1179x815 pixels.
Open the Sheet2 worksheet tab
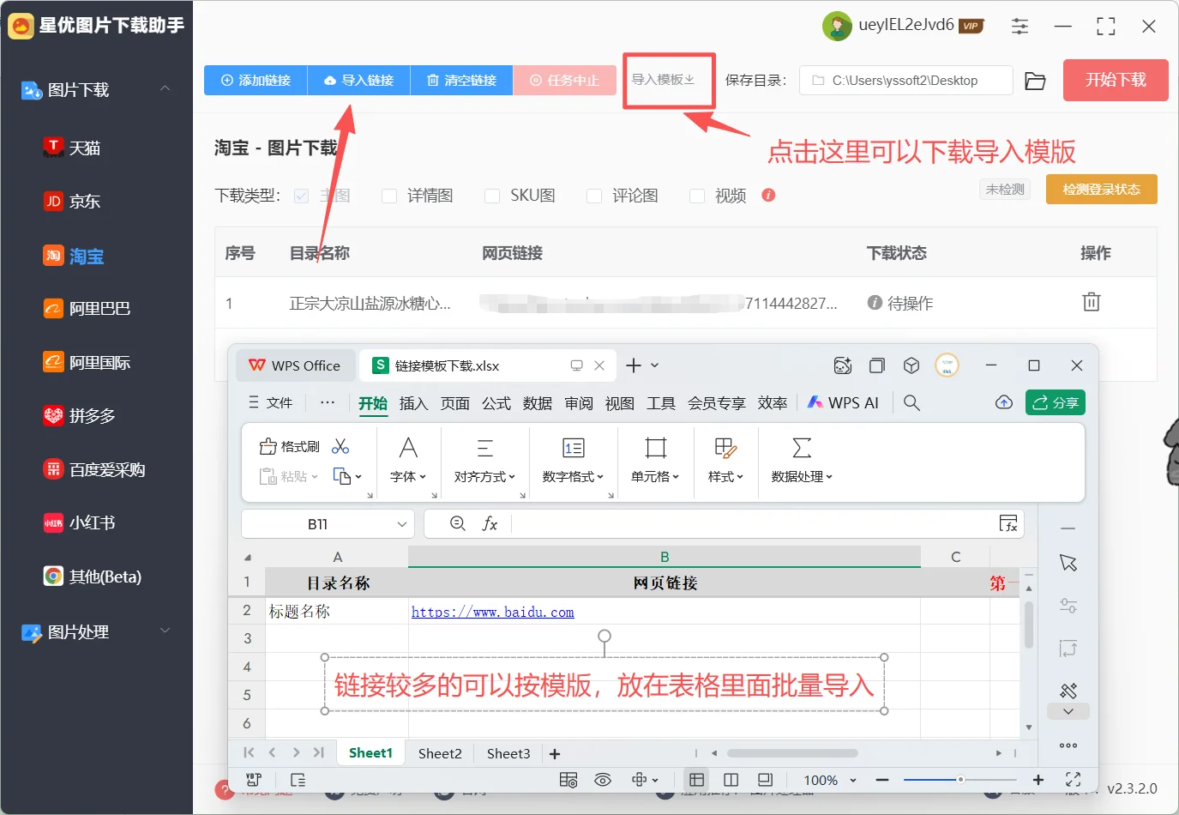[x=439, y=753]
